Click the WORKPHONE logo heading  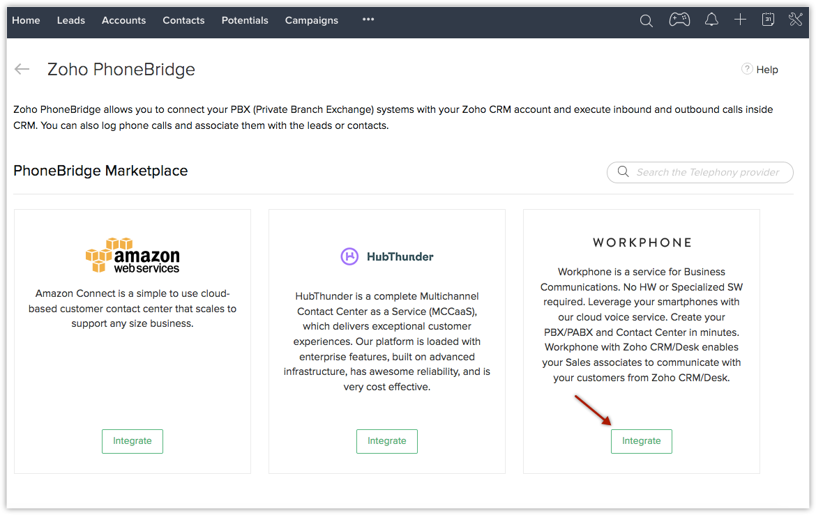tap(642, 243)
